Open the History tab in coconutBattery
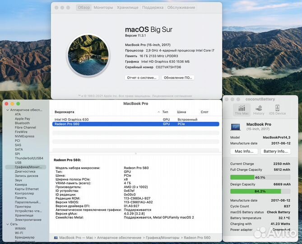The width and height of the screenshot is (302, 244). pos(259,110)
